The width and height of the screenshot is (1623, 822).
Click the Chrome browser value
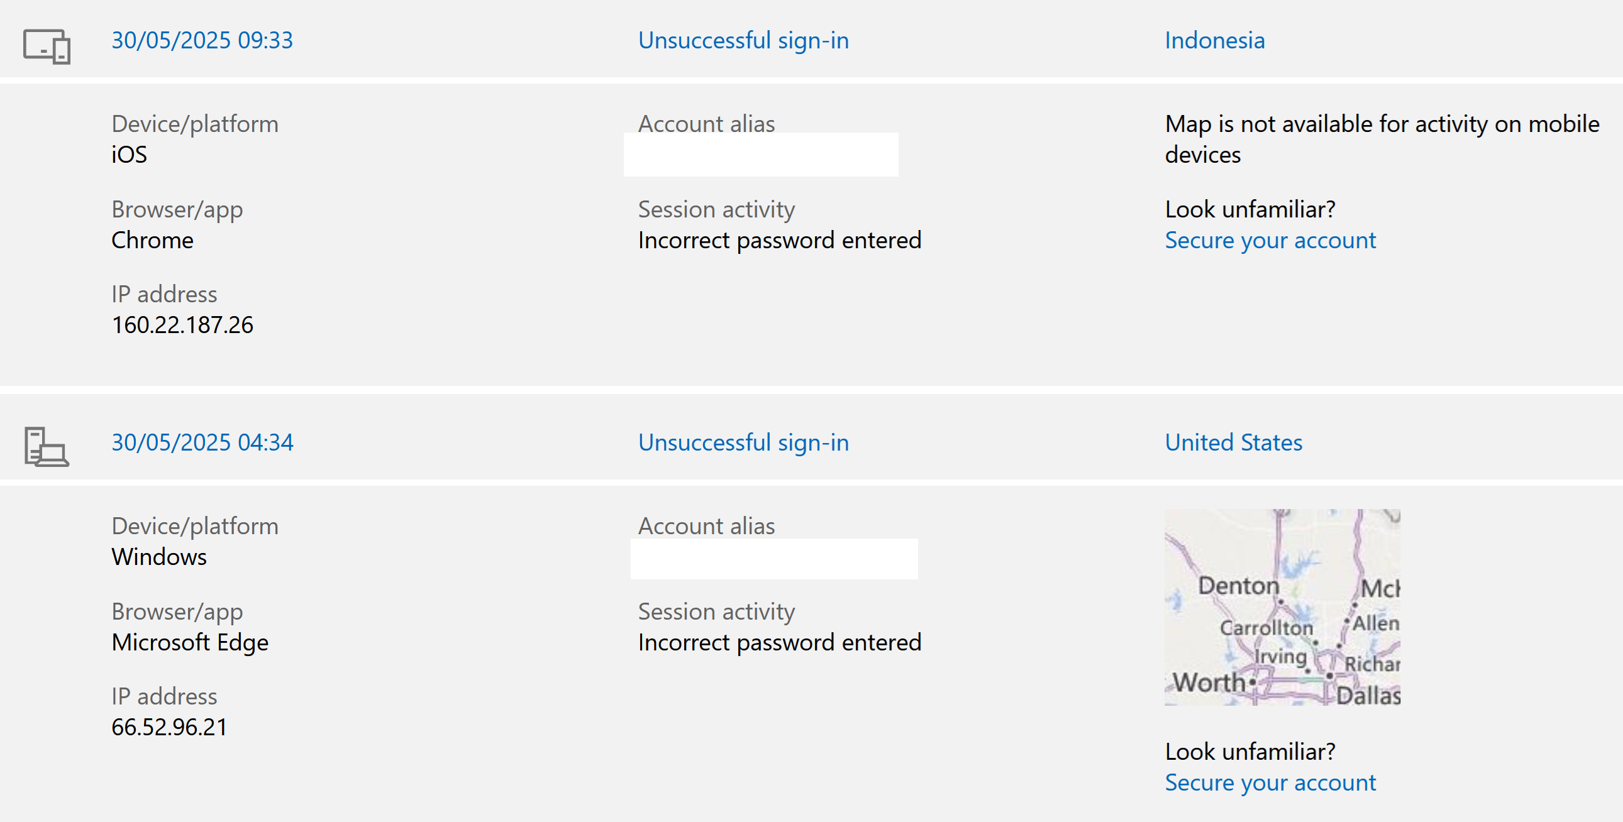152,240
